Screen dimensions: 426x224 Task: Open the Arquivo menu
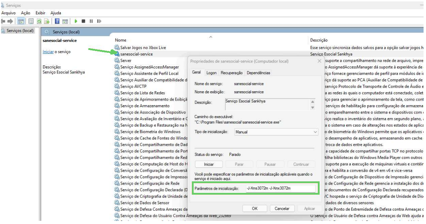click(8, 13)
